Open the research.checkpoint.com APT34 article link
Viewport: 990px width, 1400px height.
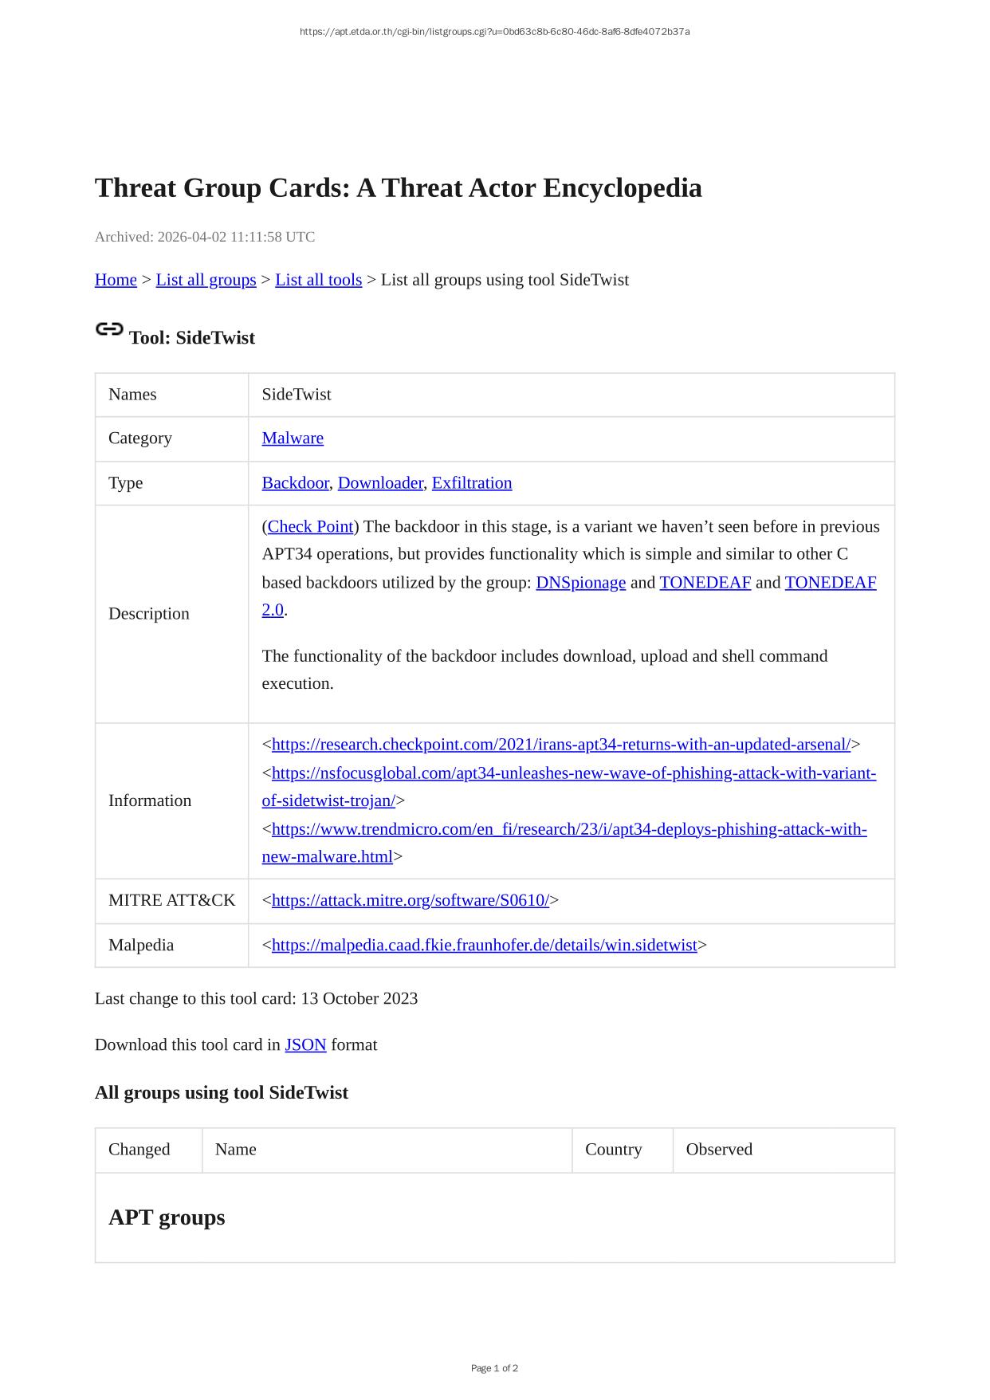pyautogui.click(x=560, y=745)
